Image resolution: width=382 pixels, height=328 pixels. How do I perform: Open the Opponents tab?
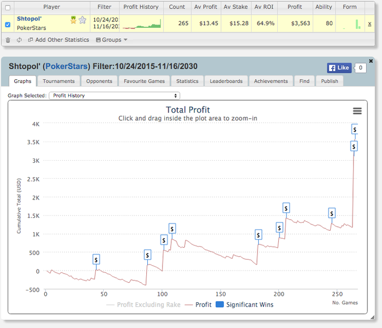pos(99,81)
